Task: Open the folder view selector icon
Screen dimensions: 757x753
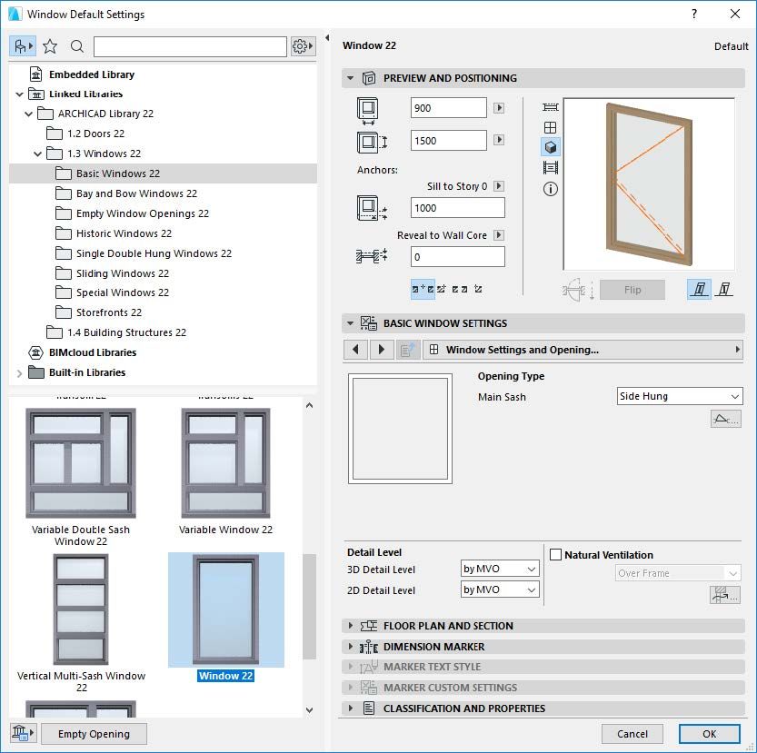Action: tap(23, 46)
